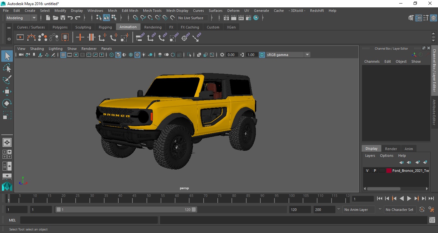The image size is (438, 233).
Task: Open the No Anim Layer dropdown arrow
Action: [339, 209]
